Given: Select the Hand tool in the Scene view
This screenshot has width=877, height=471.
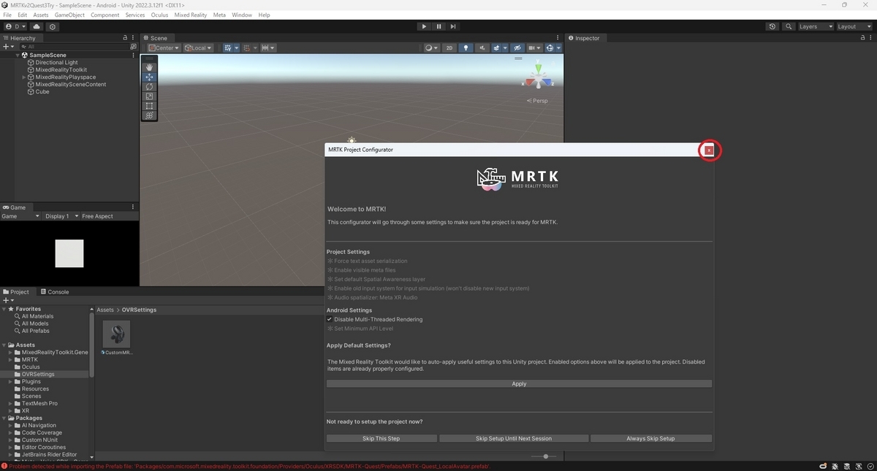Looking at the screenshot, I should click(149, 67).
